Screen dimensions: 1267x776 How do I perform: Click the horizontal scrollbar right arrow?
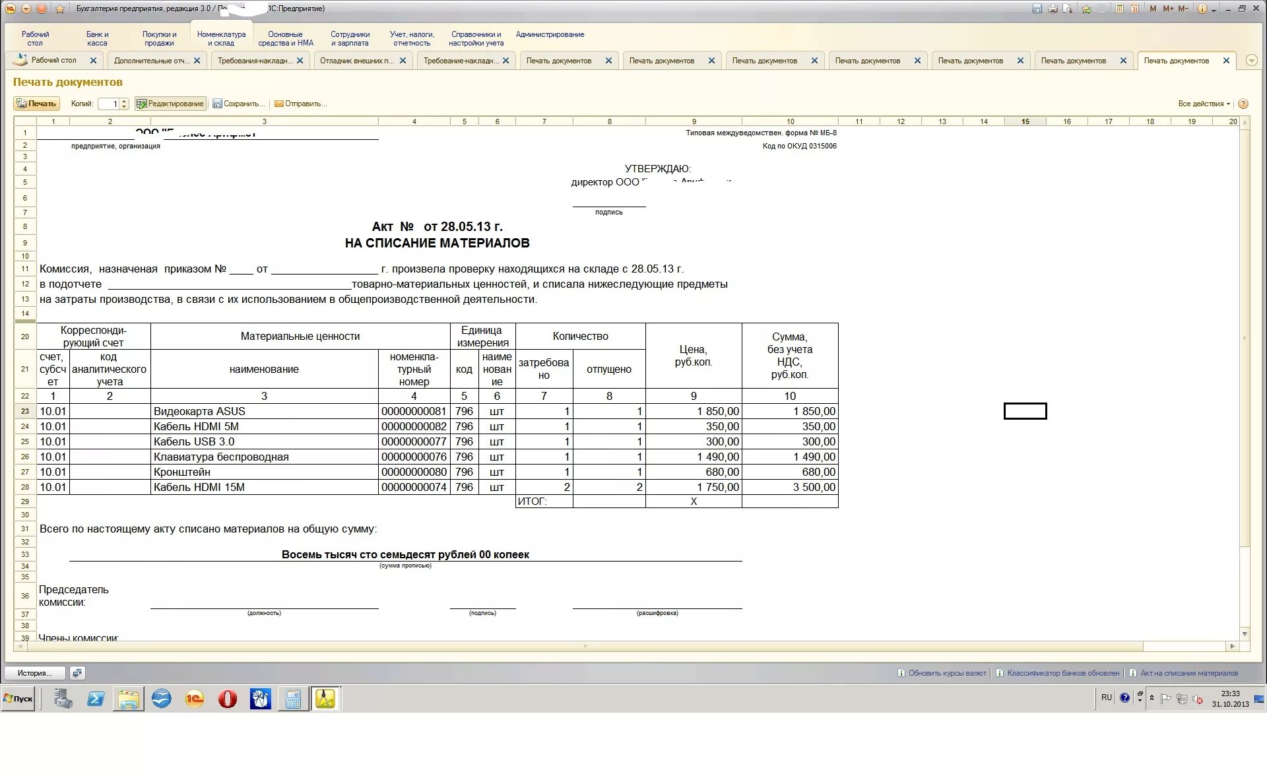coord(1232,647)
